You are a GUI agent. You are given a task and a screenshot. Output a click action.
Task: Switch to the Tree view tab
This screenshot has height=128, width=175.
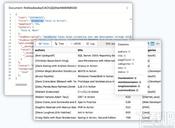coord(59,44)
